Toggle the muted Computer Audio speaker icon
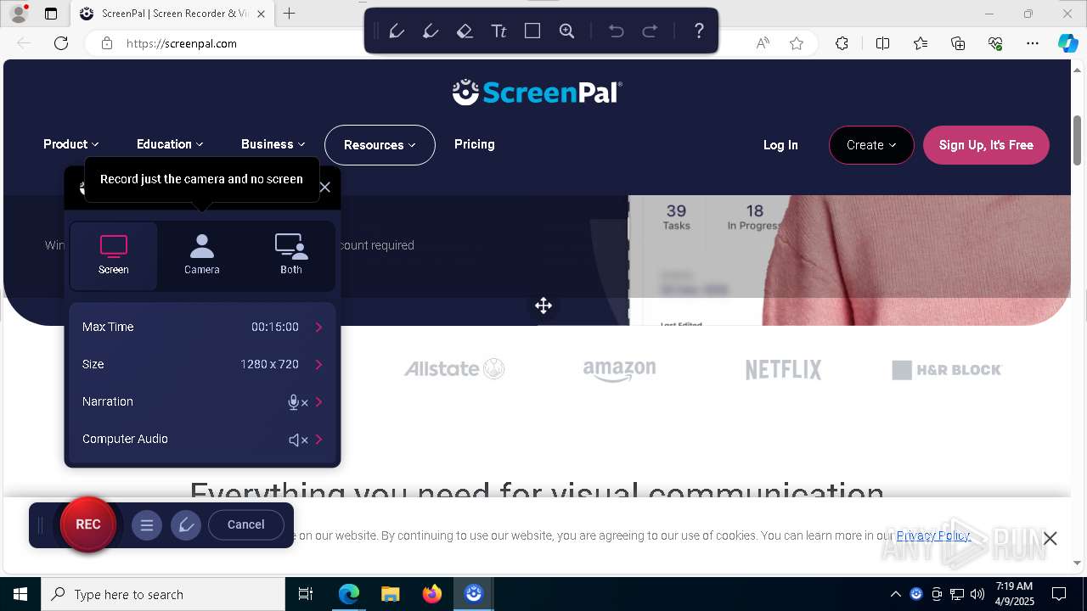Image resolution: width=1087 pixels, height=611 pixels. 298,440
